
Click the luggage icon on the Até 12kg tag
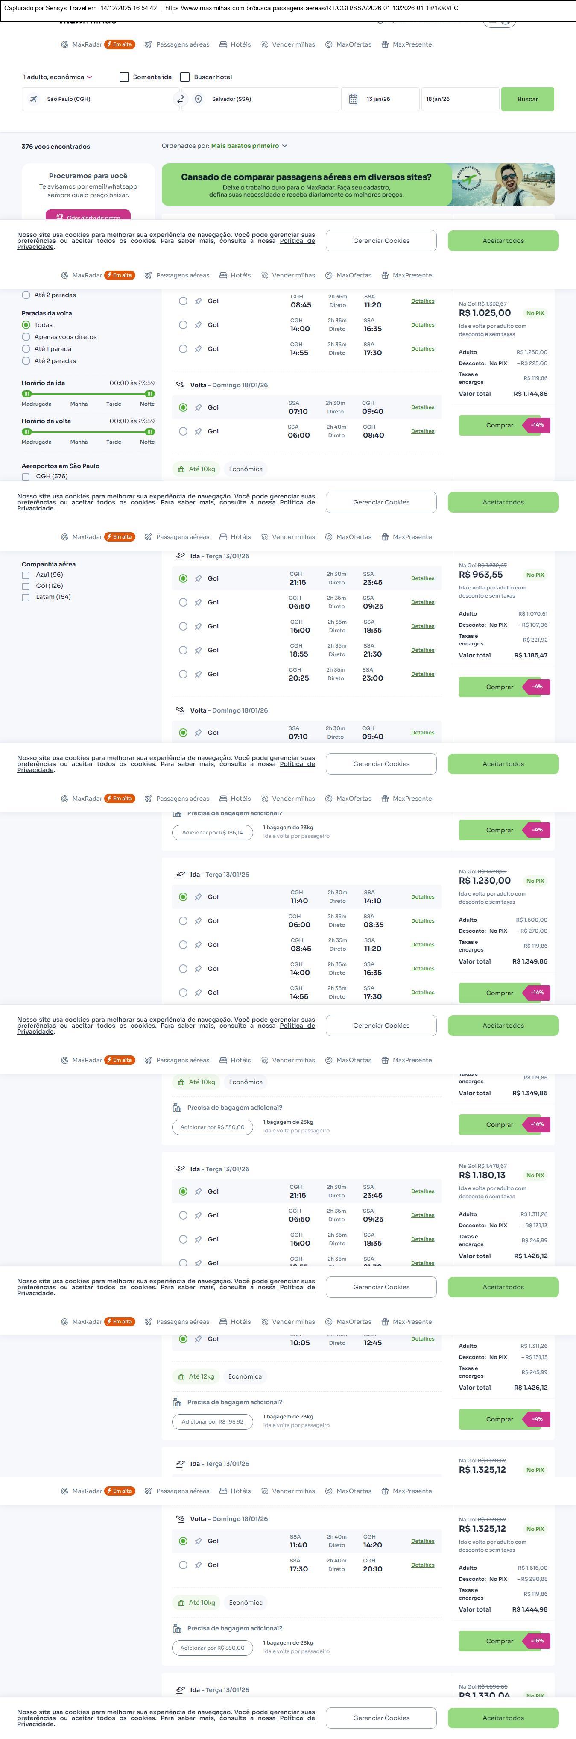click(x=181, y=1376)
